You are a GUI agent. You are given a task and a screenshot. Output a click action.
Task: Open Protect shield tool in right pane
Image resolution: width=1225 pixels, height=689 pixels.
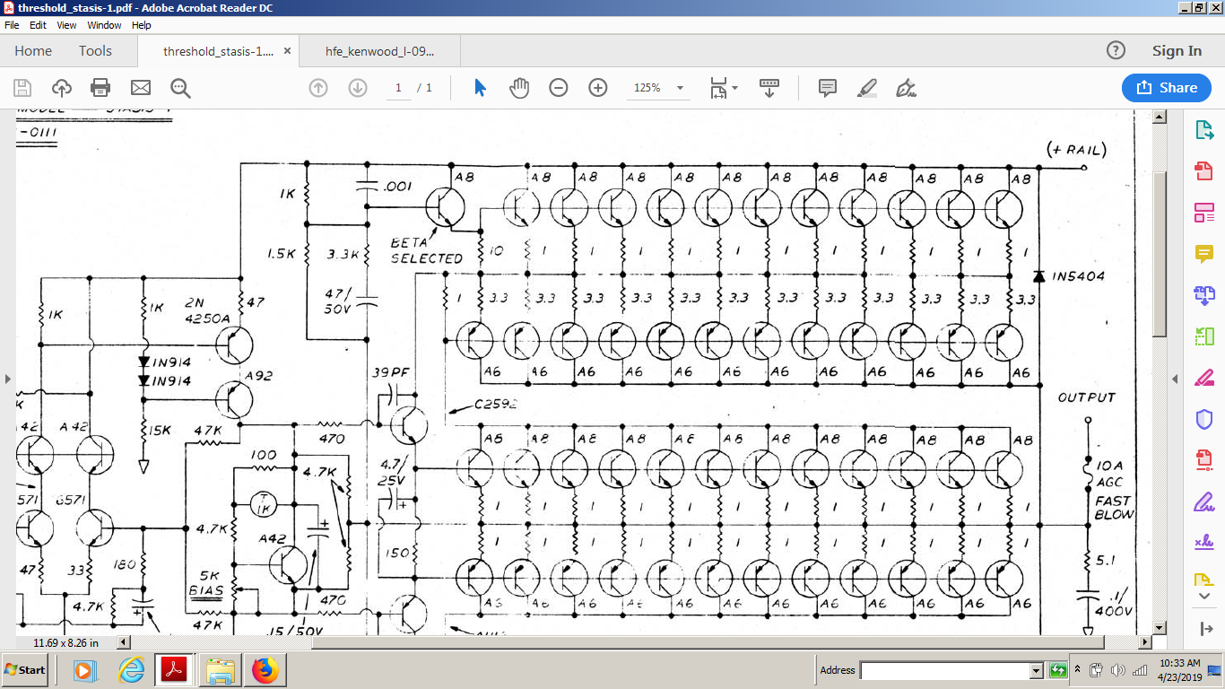(1203, 419)
